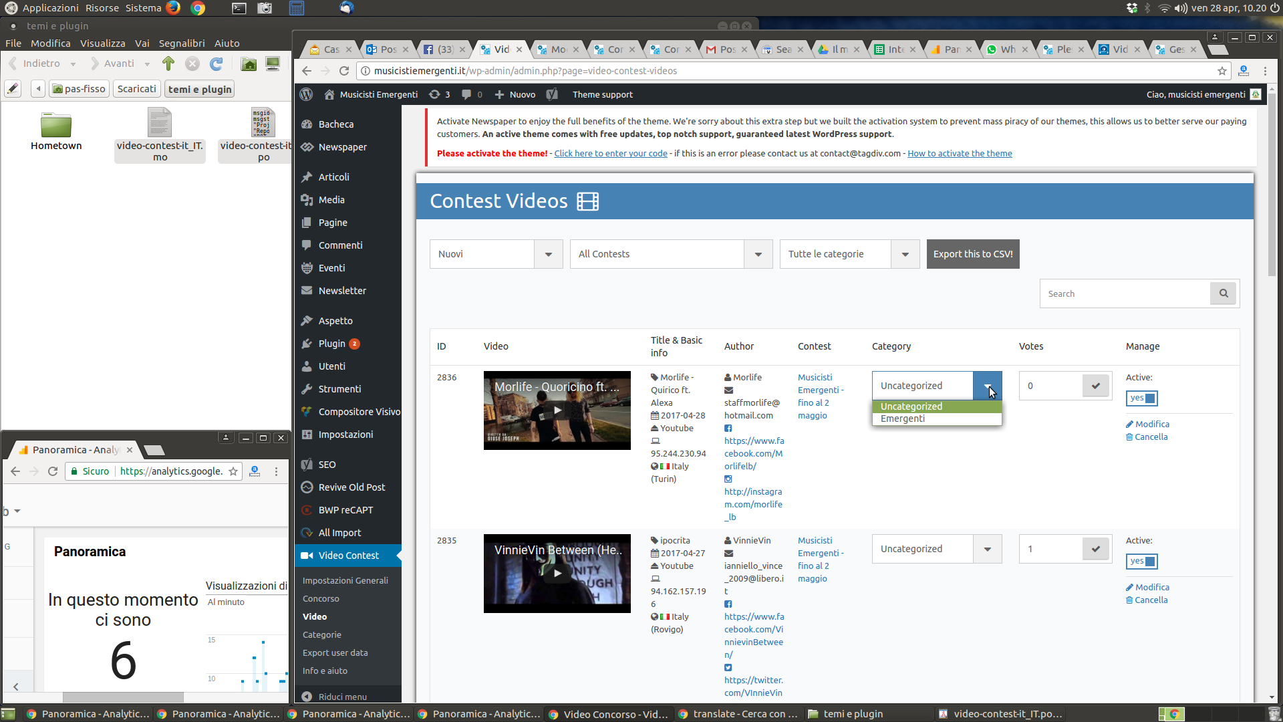Confirm votes checkmark for video 2836
The image size is (1283, 722).
pos(1096,386)
